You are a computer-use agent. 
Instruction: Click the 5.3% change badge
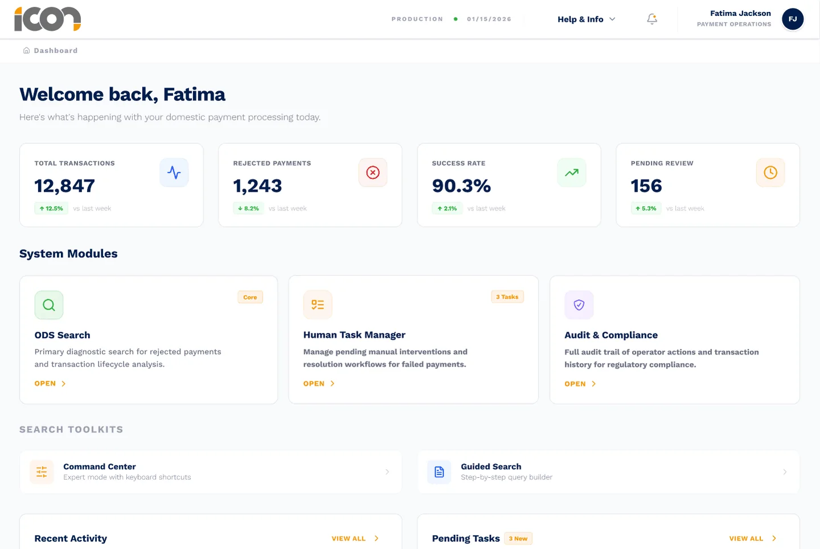tap(646, 208)
